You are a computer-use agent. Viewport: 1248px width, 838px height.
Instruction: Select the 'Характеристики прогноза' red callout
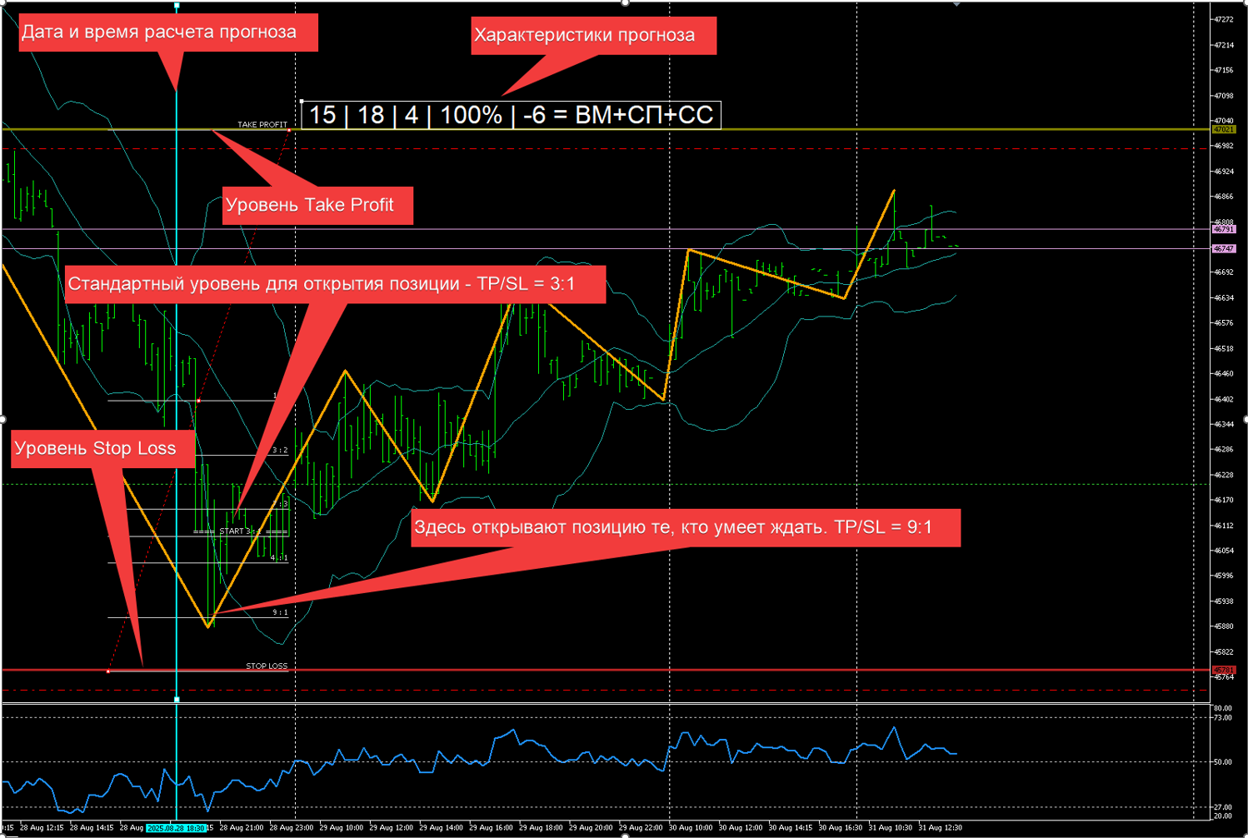pos(592,36)
